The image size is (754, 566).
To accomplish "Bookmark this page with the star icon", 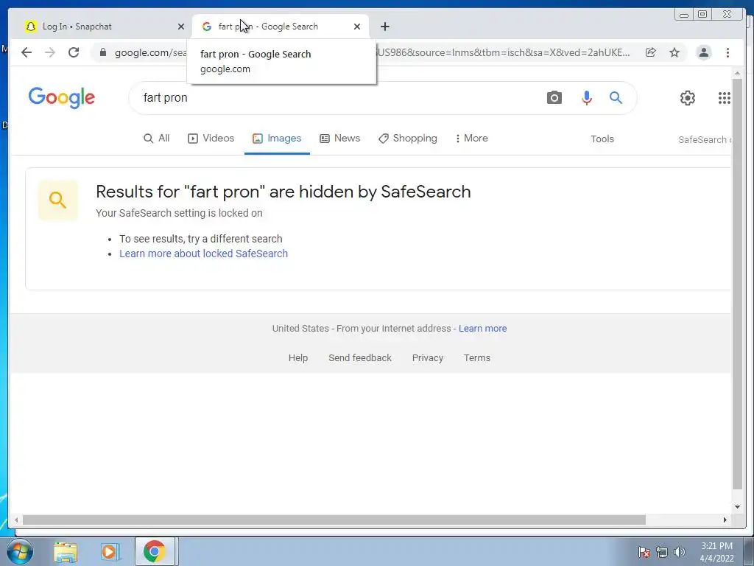I will click(x=674, y=52).
